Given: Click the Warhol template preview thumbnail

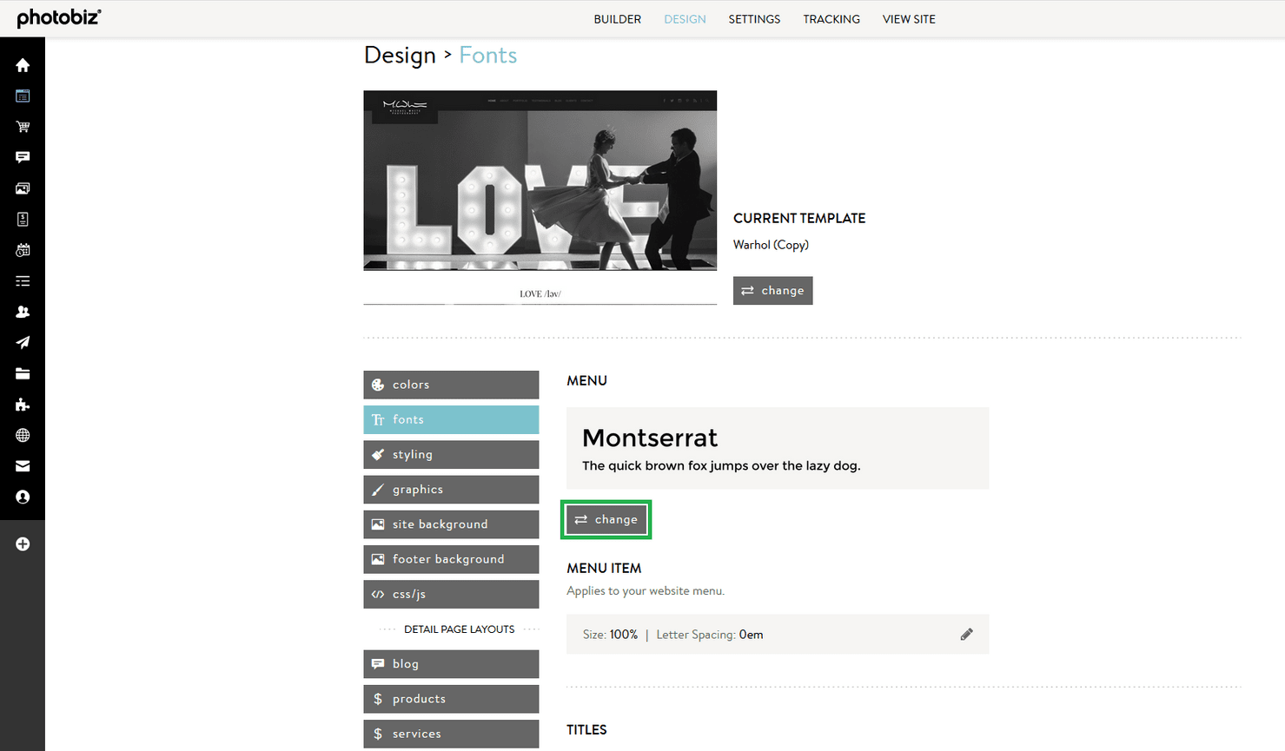Looking at the screenshot, I should click(x=540, y=181).
